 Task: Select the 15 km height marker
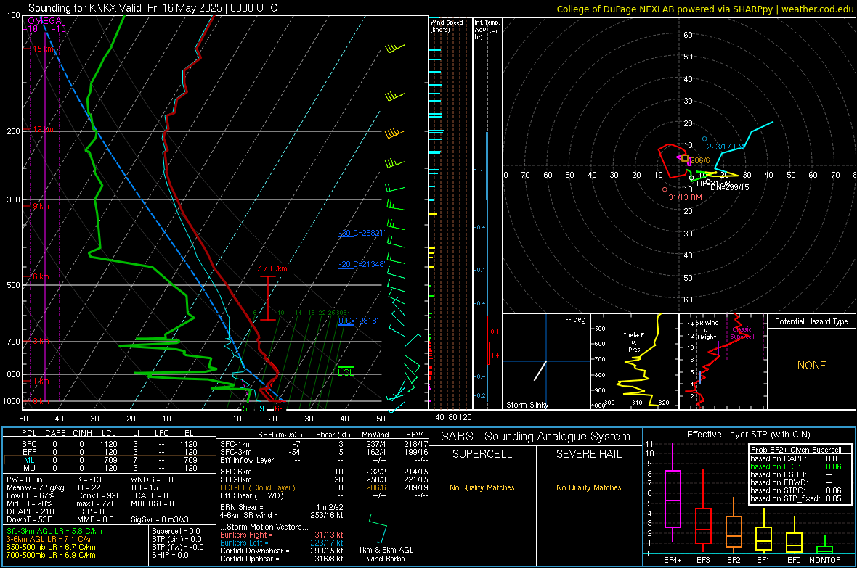pos(43,49)
